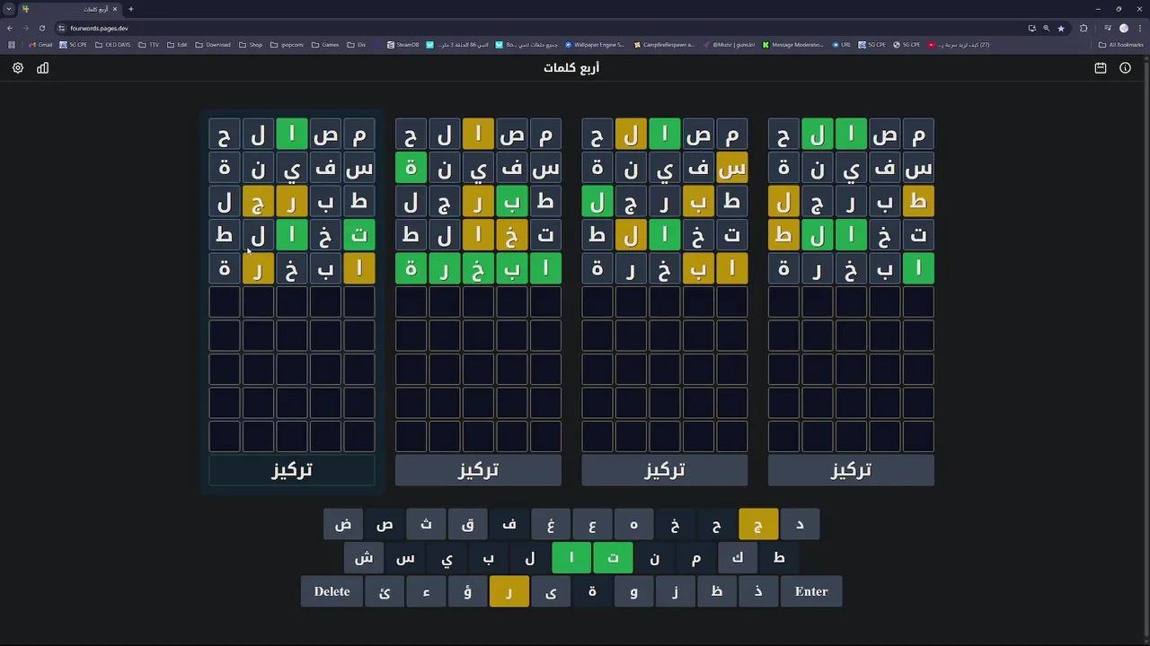Switch to the أربع كلمات browser tab
The image size is (1150, 646).
(x=70, y=9)
